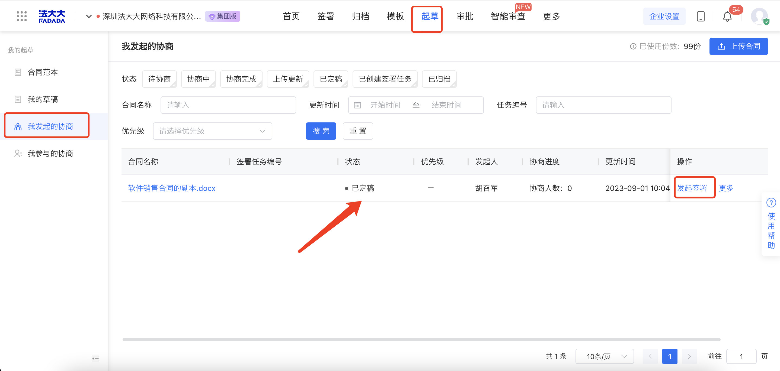Expand the company switcher chevron
The width and height of the screenshot is (780, 371).
[x=89, y=16]
